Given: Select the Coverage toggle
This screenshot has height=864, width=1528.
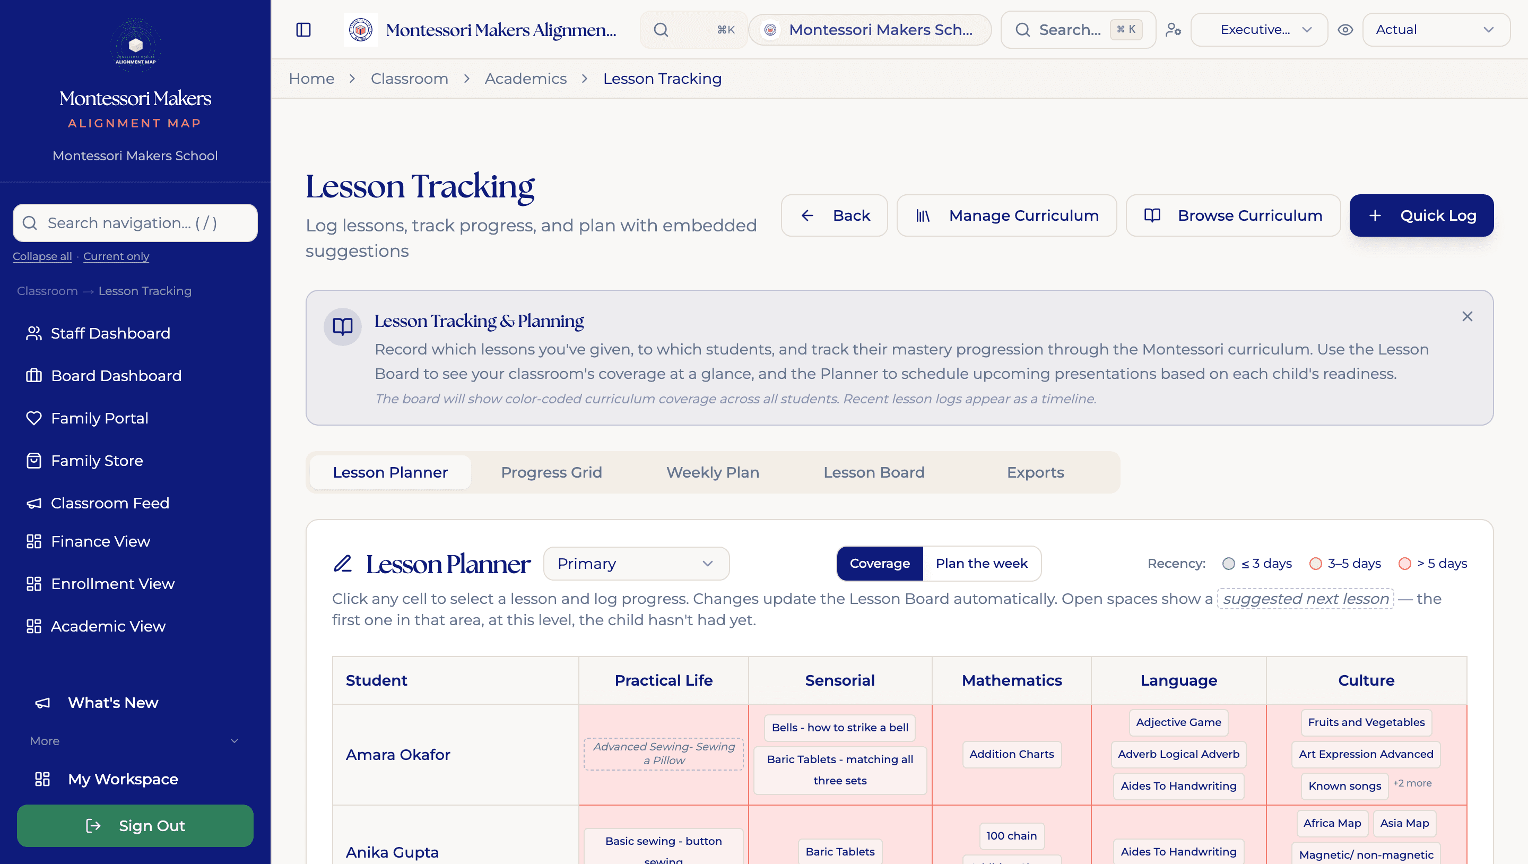Looking at the screenshot, I should [x=880, y=564].
